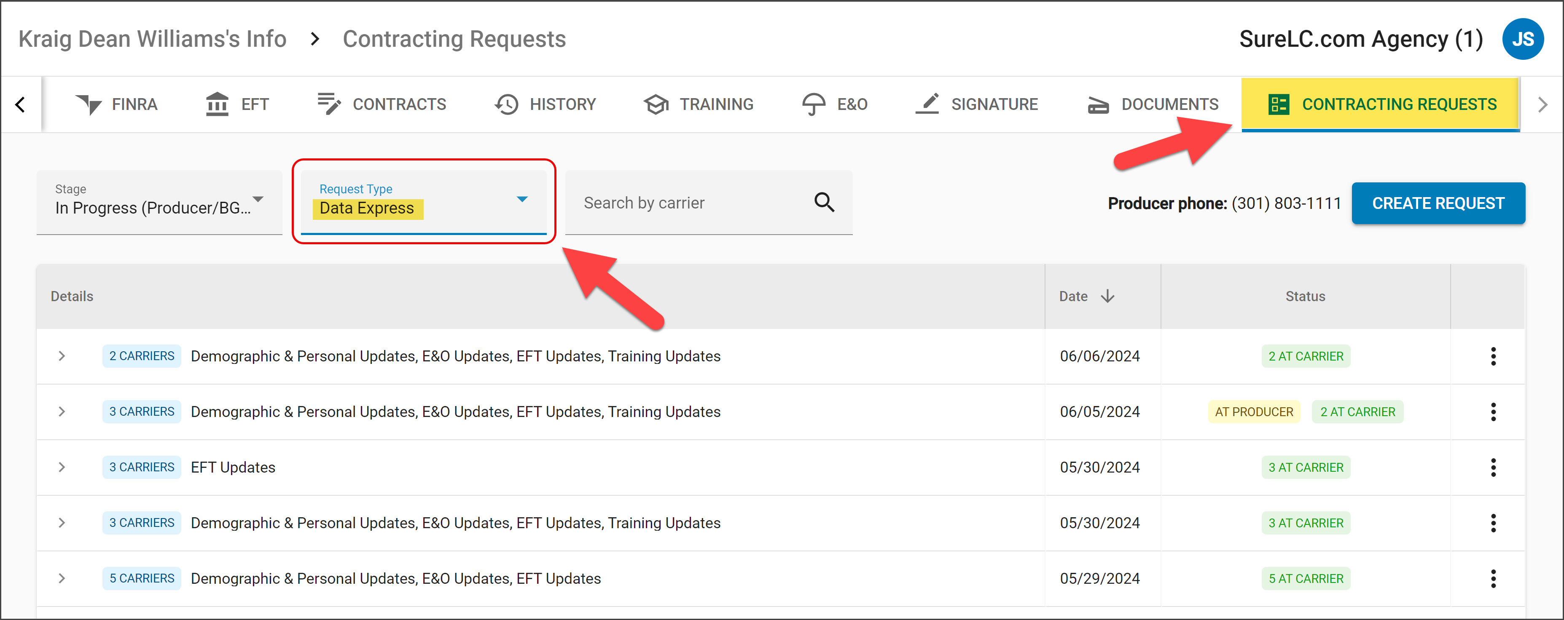Image resolution: width=1564 pixels, height=620 pixels.
Task: Open History using the clock icon
Action: (x=506, y=104)
